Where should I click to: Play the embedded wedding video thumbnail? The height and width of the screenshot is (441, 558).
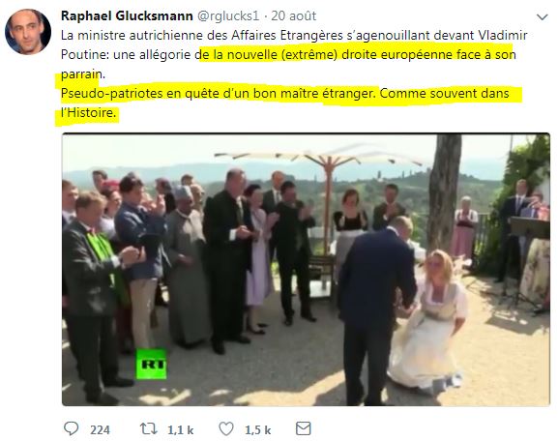(306, 270)
